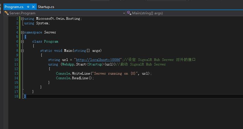The height and width of the screenshot is (129, 243).
Task: Click the line 18 number in margin
Action: click(17, 96)
